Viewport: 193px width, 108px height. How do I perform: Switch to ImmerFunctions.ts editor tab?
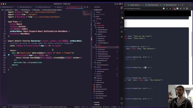(43, 7)
